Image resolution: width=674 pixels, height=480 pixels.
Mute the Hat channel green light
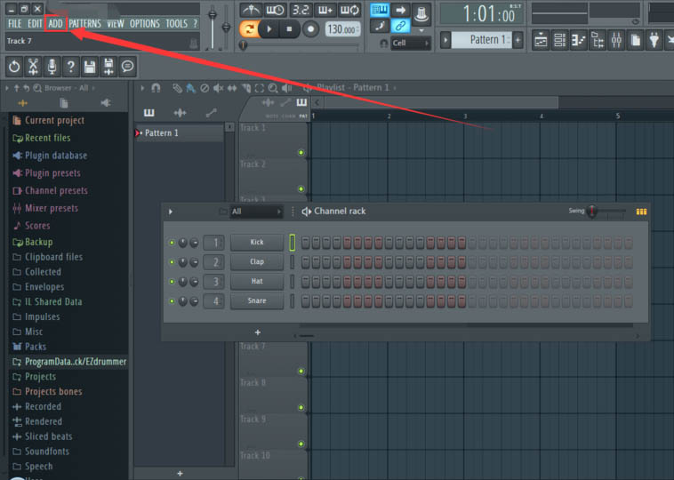(172, 282)
